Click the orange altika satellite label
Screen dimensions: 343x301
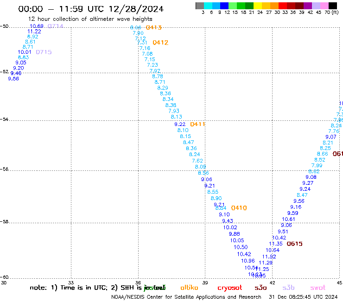click(x=189, y=288)
